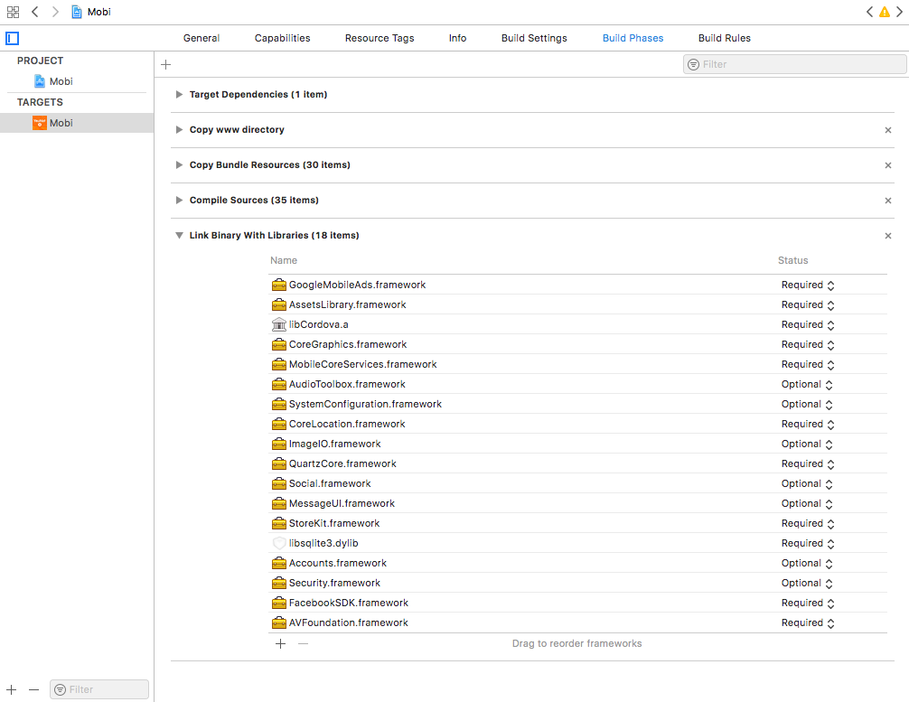Switch to the Build Settings tab
The width and height of the screenshot is (909, 702).
(x=534, y=38)
